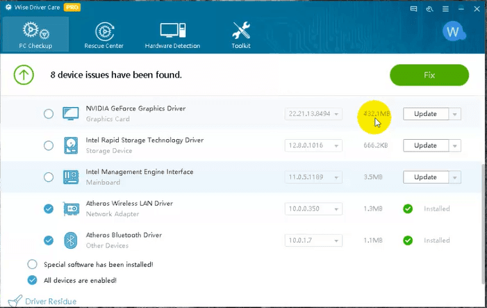Click the vertical scrollbar of the driver list
The height and width of the screenshot is (308, 487).
tap(483, 224)
